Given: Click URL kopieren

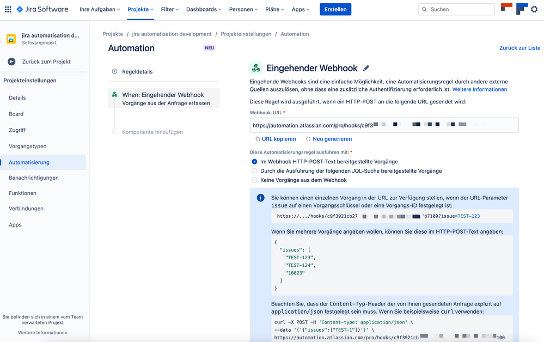Looking at the screenshot, I should tap(279, 139).
